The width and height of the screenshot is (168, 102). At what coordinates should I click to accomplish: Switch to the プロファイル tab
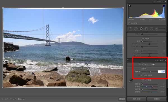tap(143, 64)
